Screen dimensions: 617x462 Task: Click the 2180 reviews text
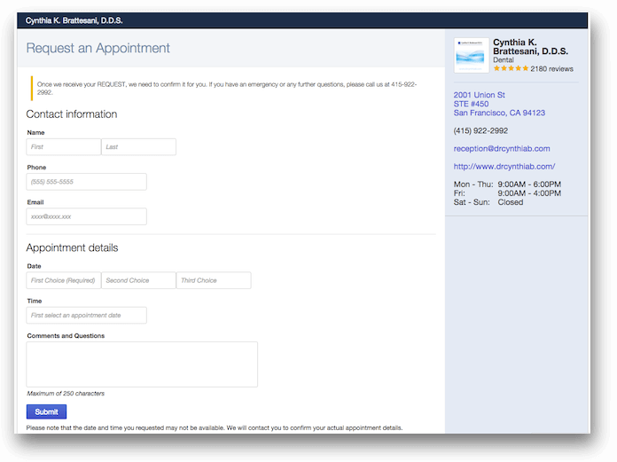551,69
